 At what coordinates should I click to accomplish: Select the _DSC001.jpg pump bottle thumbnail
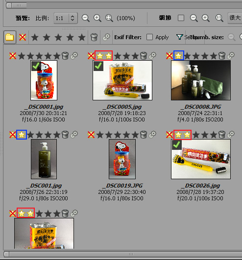tap(44, 159)
